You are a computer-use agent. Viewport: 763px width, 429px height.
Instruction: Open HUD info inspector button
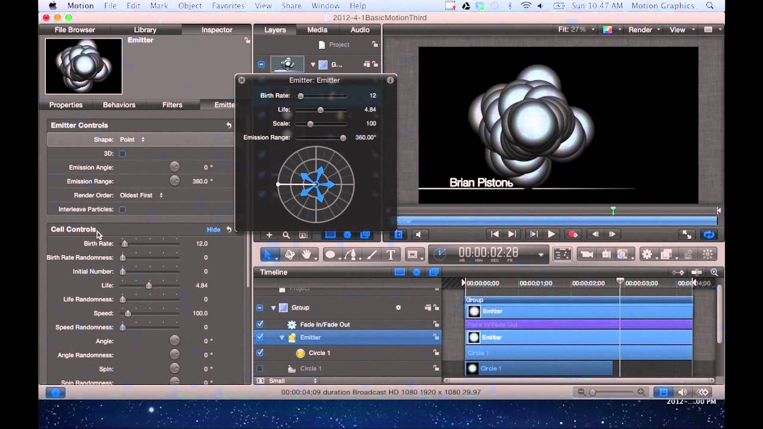(x=390, y=80)
